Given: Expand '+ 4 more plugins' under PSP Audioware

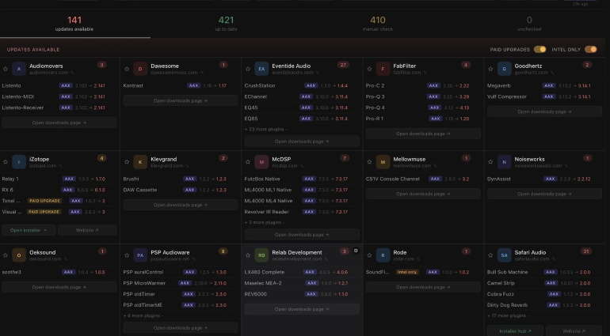Looking at the screenshot, I should click(x=143, y=315).
